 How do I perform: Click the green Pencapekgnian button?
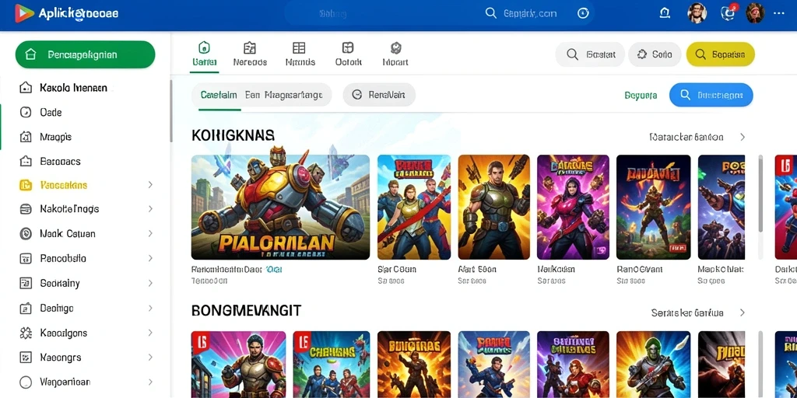pyautogui.click(x=85, y=54)
